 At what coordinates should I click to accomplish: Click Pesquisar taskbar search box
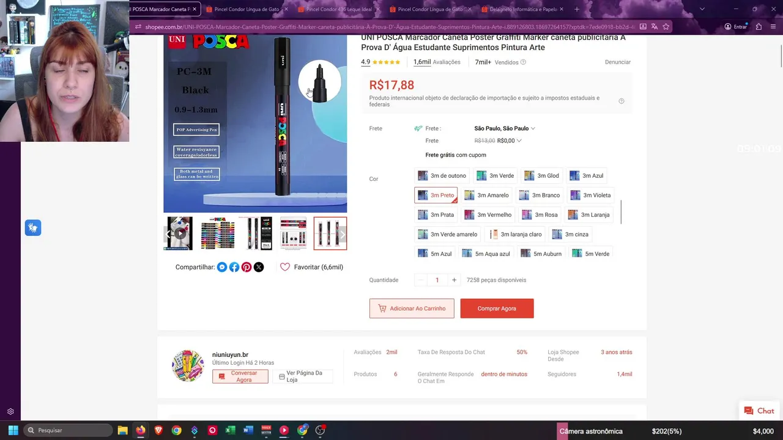pyautogui.click(x=68, y=430)
